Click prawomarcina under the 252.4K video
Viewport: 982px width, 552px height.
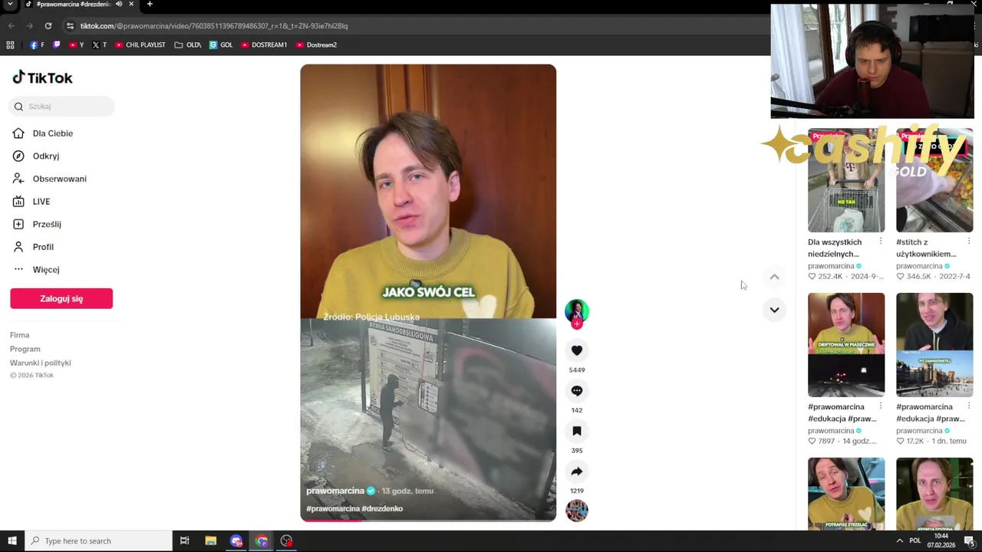coord(831,266)
